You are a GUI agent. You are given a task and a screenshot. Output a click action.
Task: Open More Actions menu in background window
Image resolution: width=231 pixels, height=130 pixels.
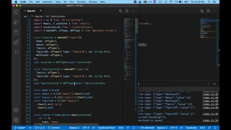[214, 11]
